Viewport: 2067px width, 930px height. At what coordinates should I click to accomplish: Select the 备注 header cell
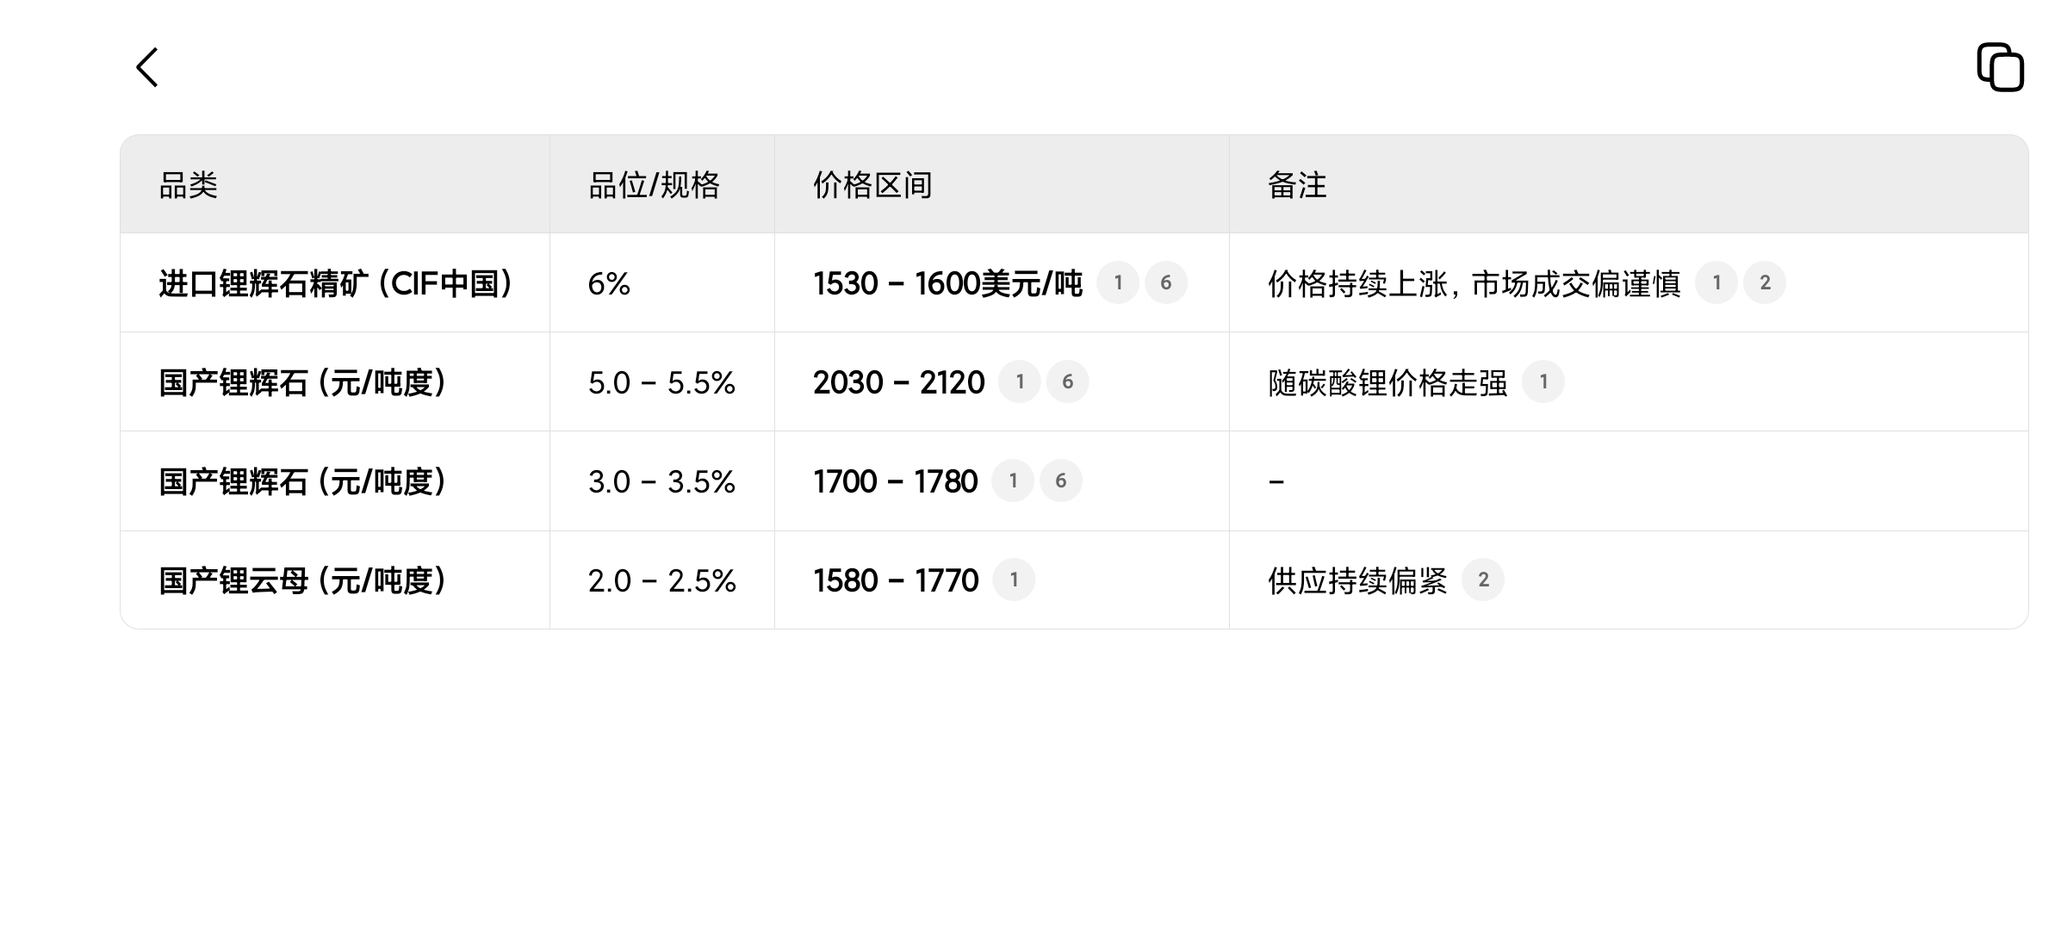tap(1297, 185)
